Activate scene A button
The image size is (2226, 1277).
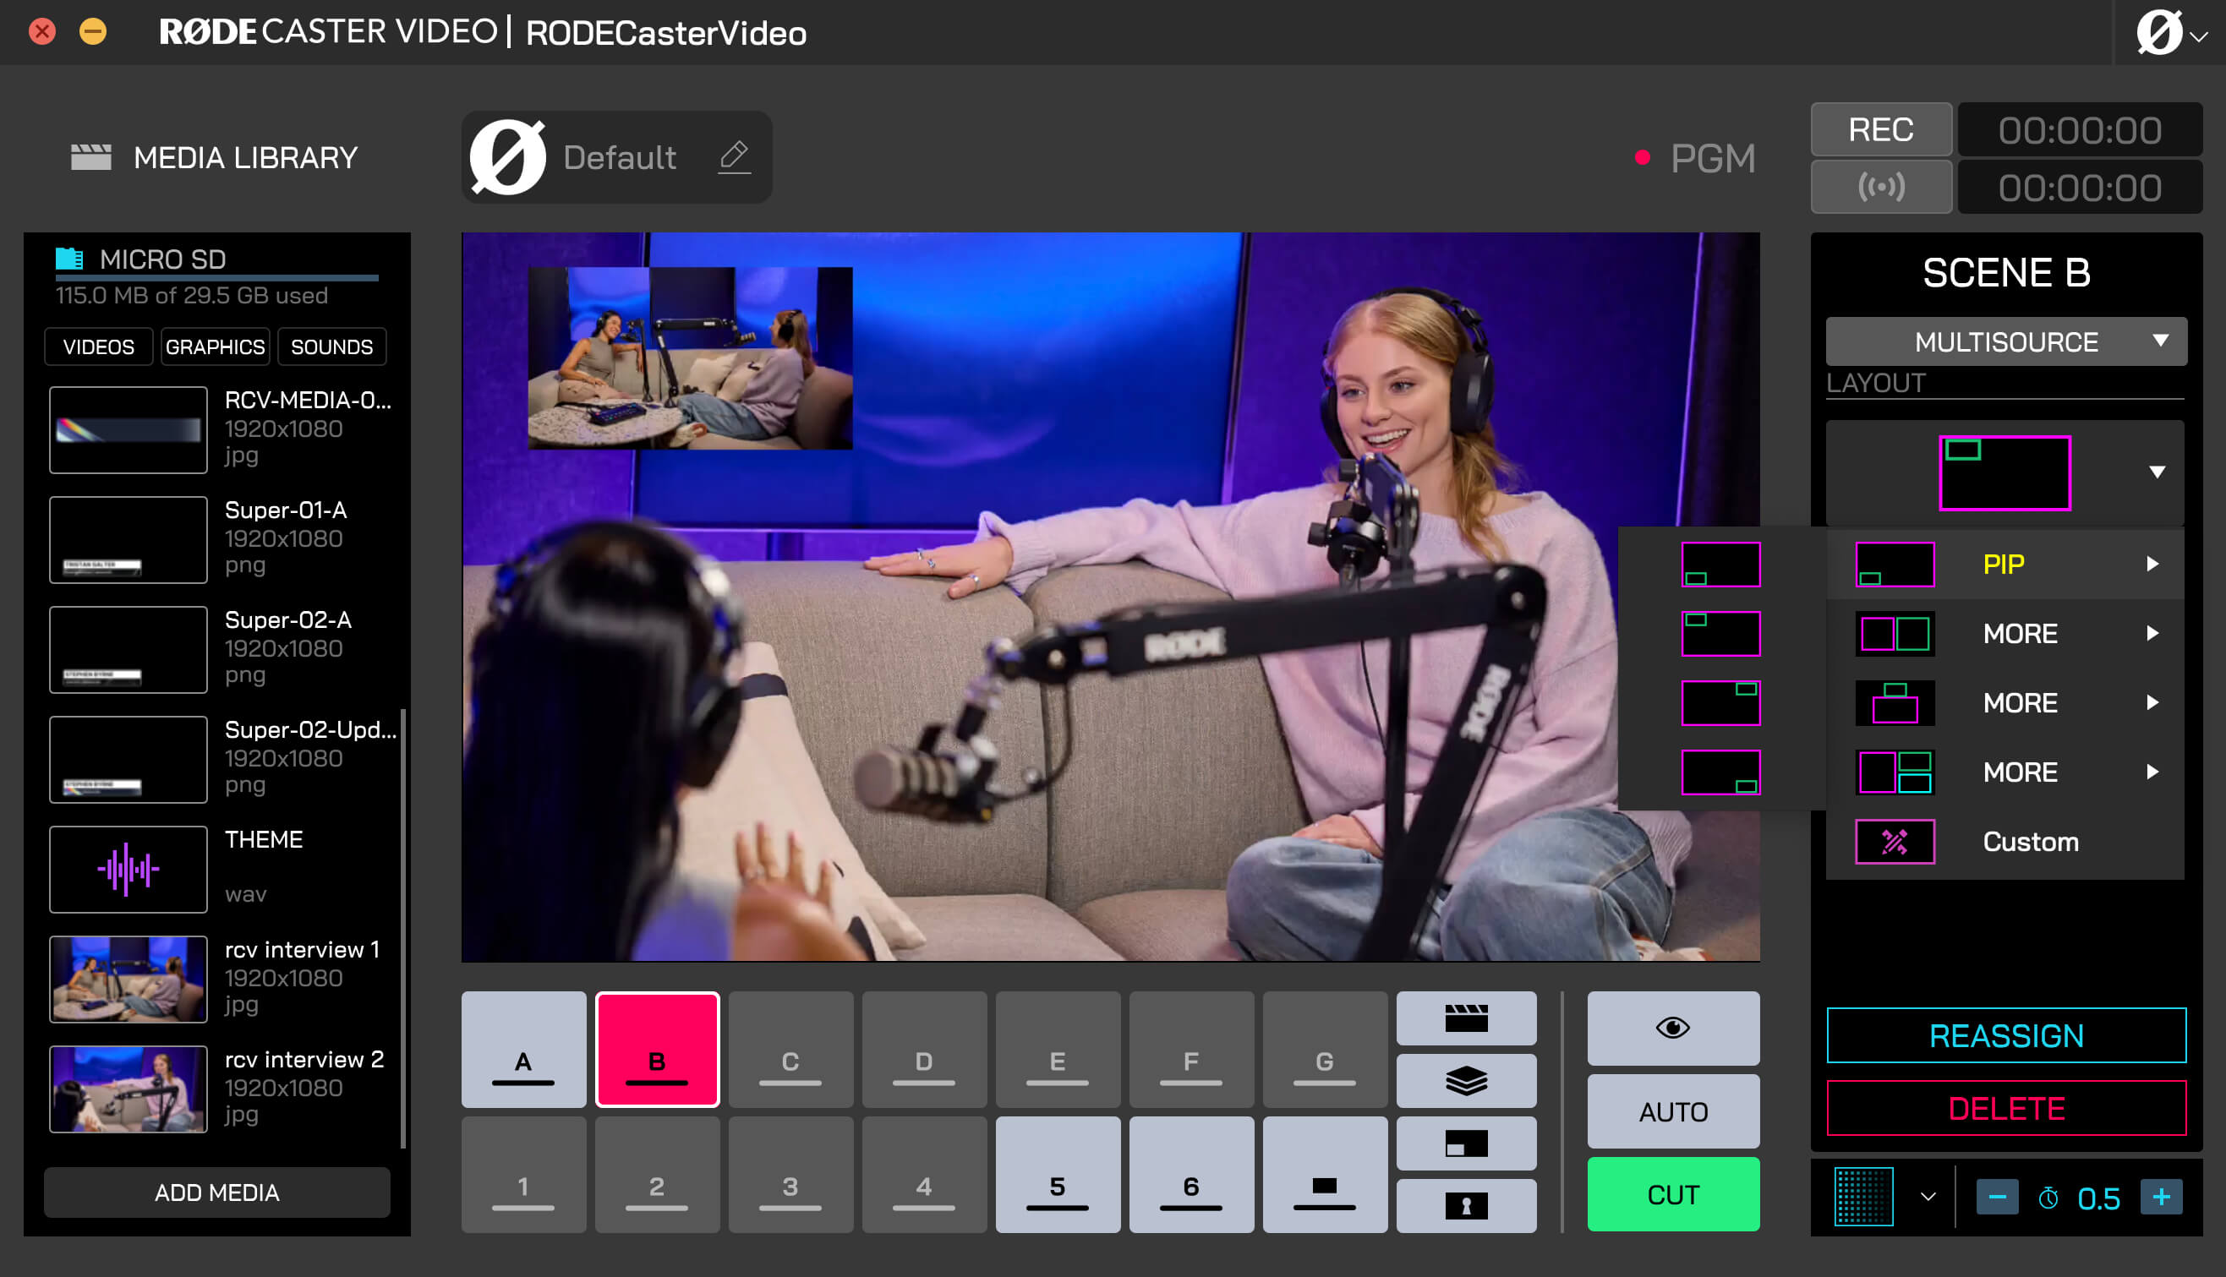pos(523,1050)
